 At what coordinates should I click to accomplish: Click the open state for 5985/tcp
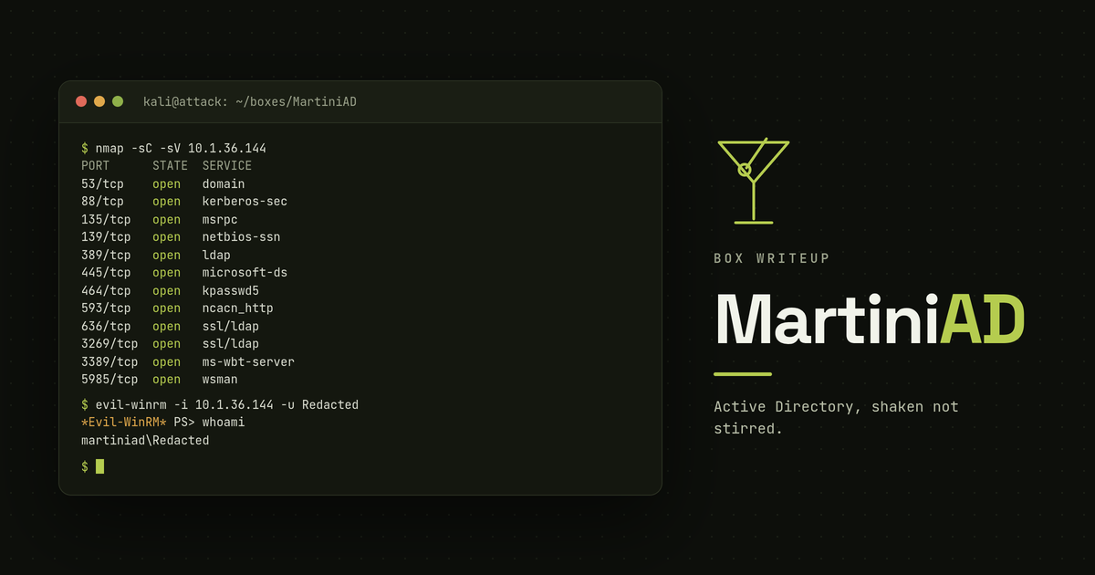[166, 380]
